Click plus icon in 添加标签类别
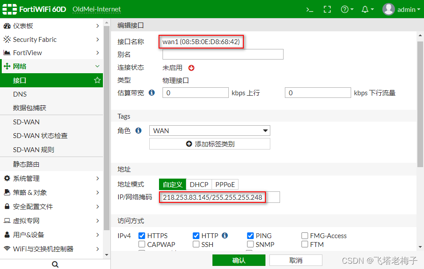Viewport: 424px width, 269px height. click(189, 144)
